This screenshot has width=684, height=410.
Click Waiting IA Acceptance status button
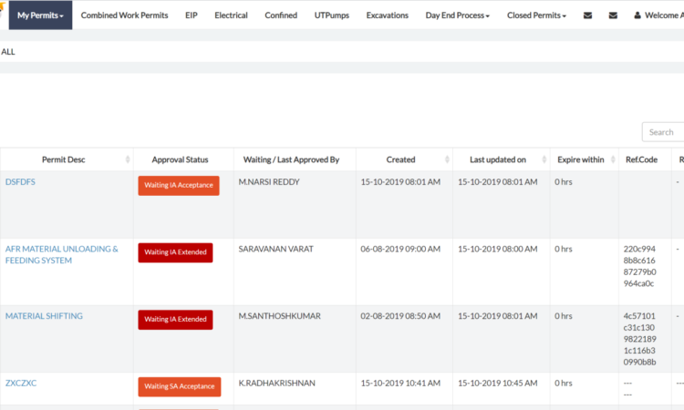point(179,186)
